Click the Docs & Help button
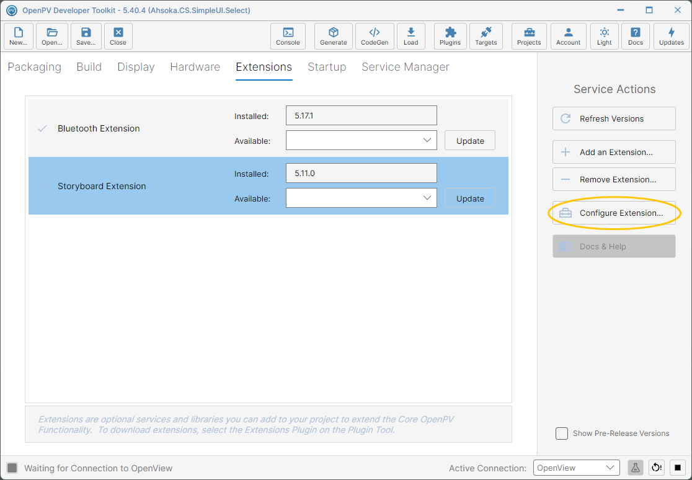The image size is (692, 480). [614, 246]
